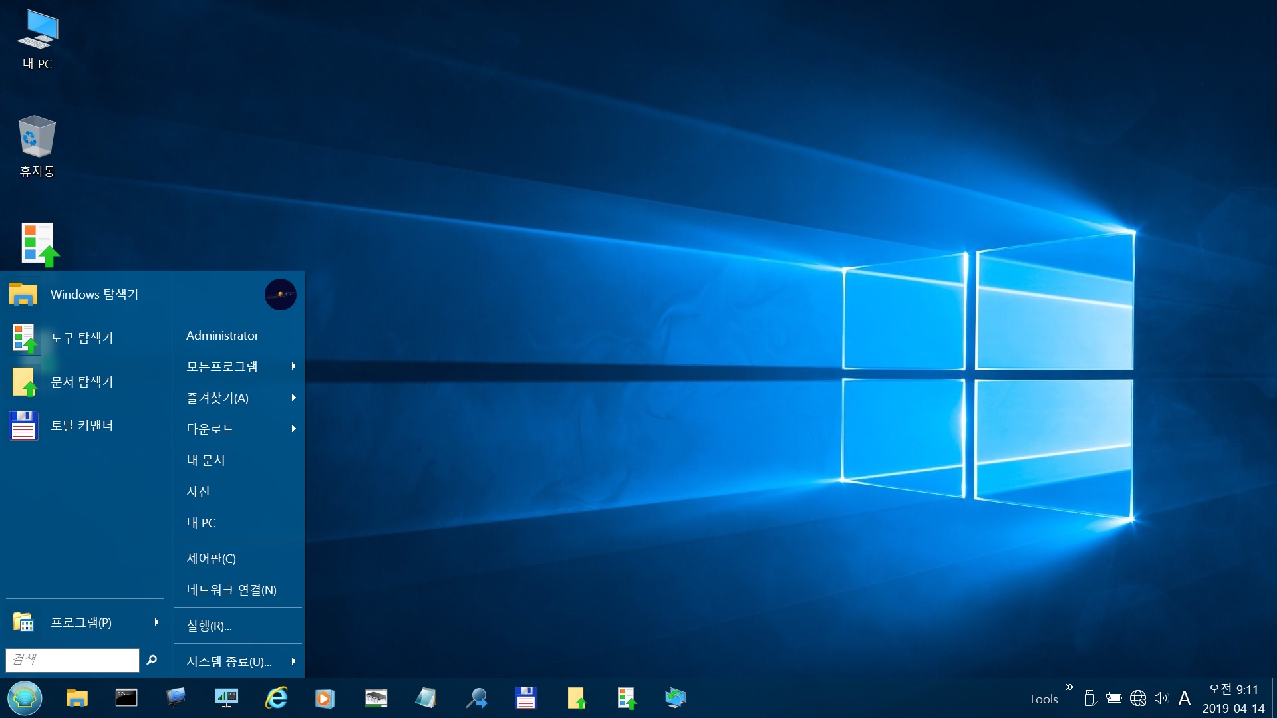The width and height of the screenshot is (1277, 718).
Task: Expand the 프로그램(P) submenu arrow
Action: [x=156, y=622]
